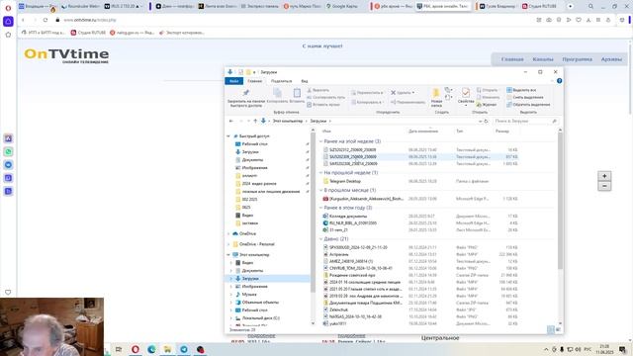
Task: Collapse 'Earlier this year (3)' file group
Action: [x=321, y=208]
